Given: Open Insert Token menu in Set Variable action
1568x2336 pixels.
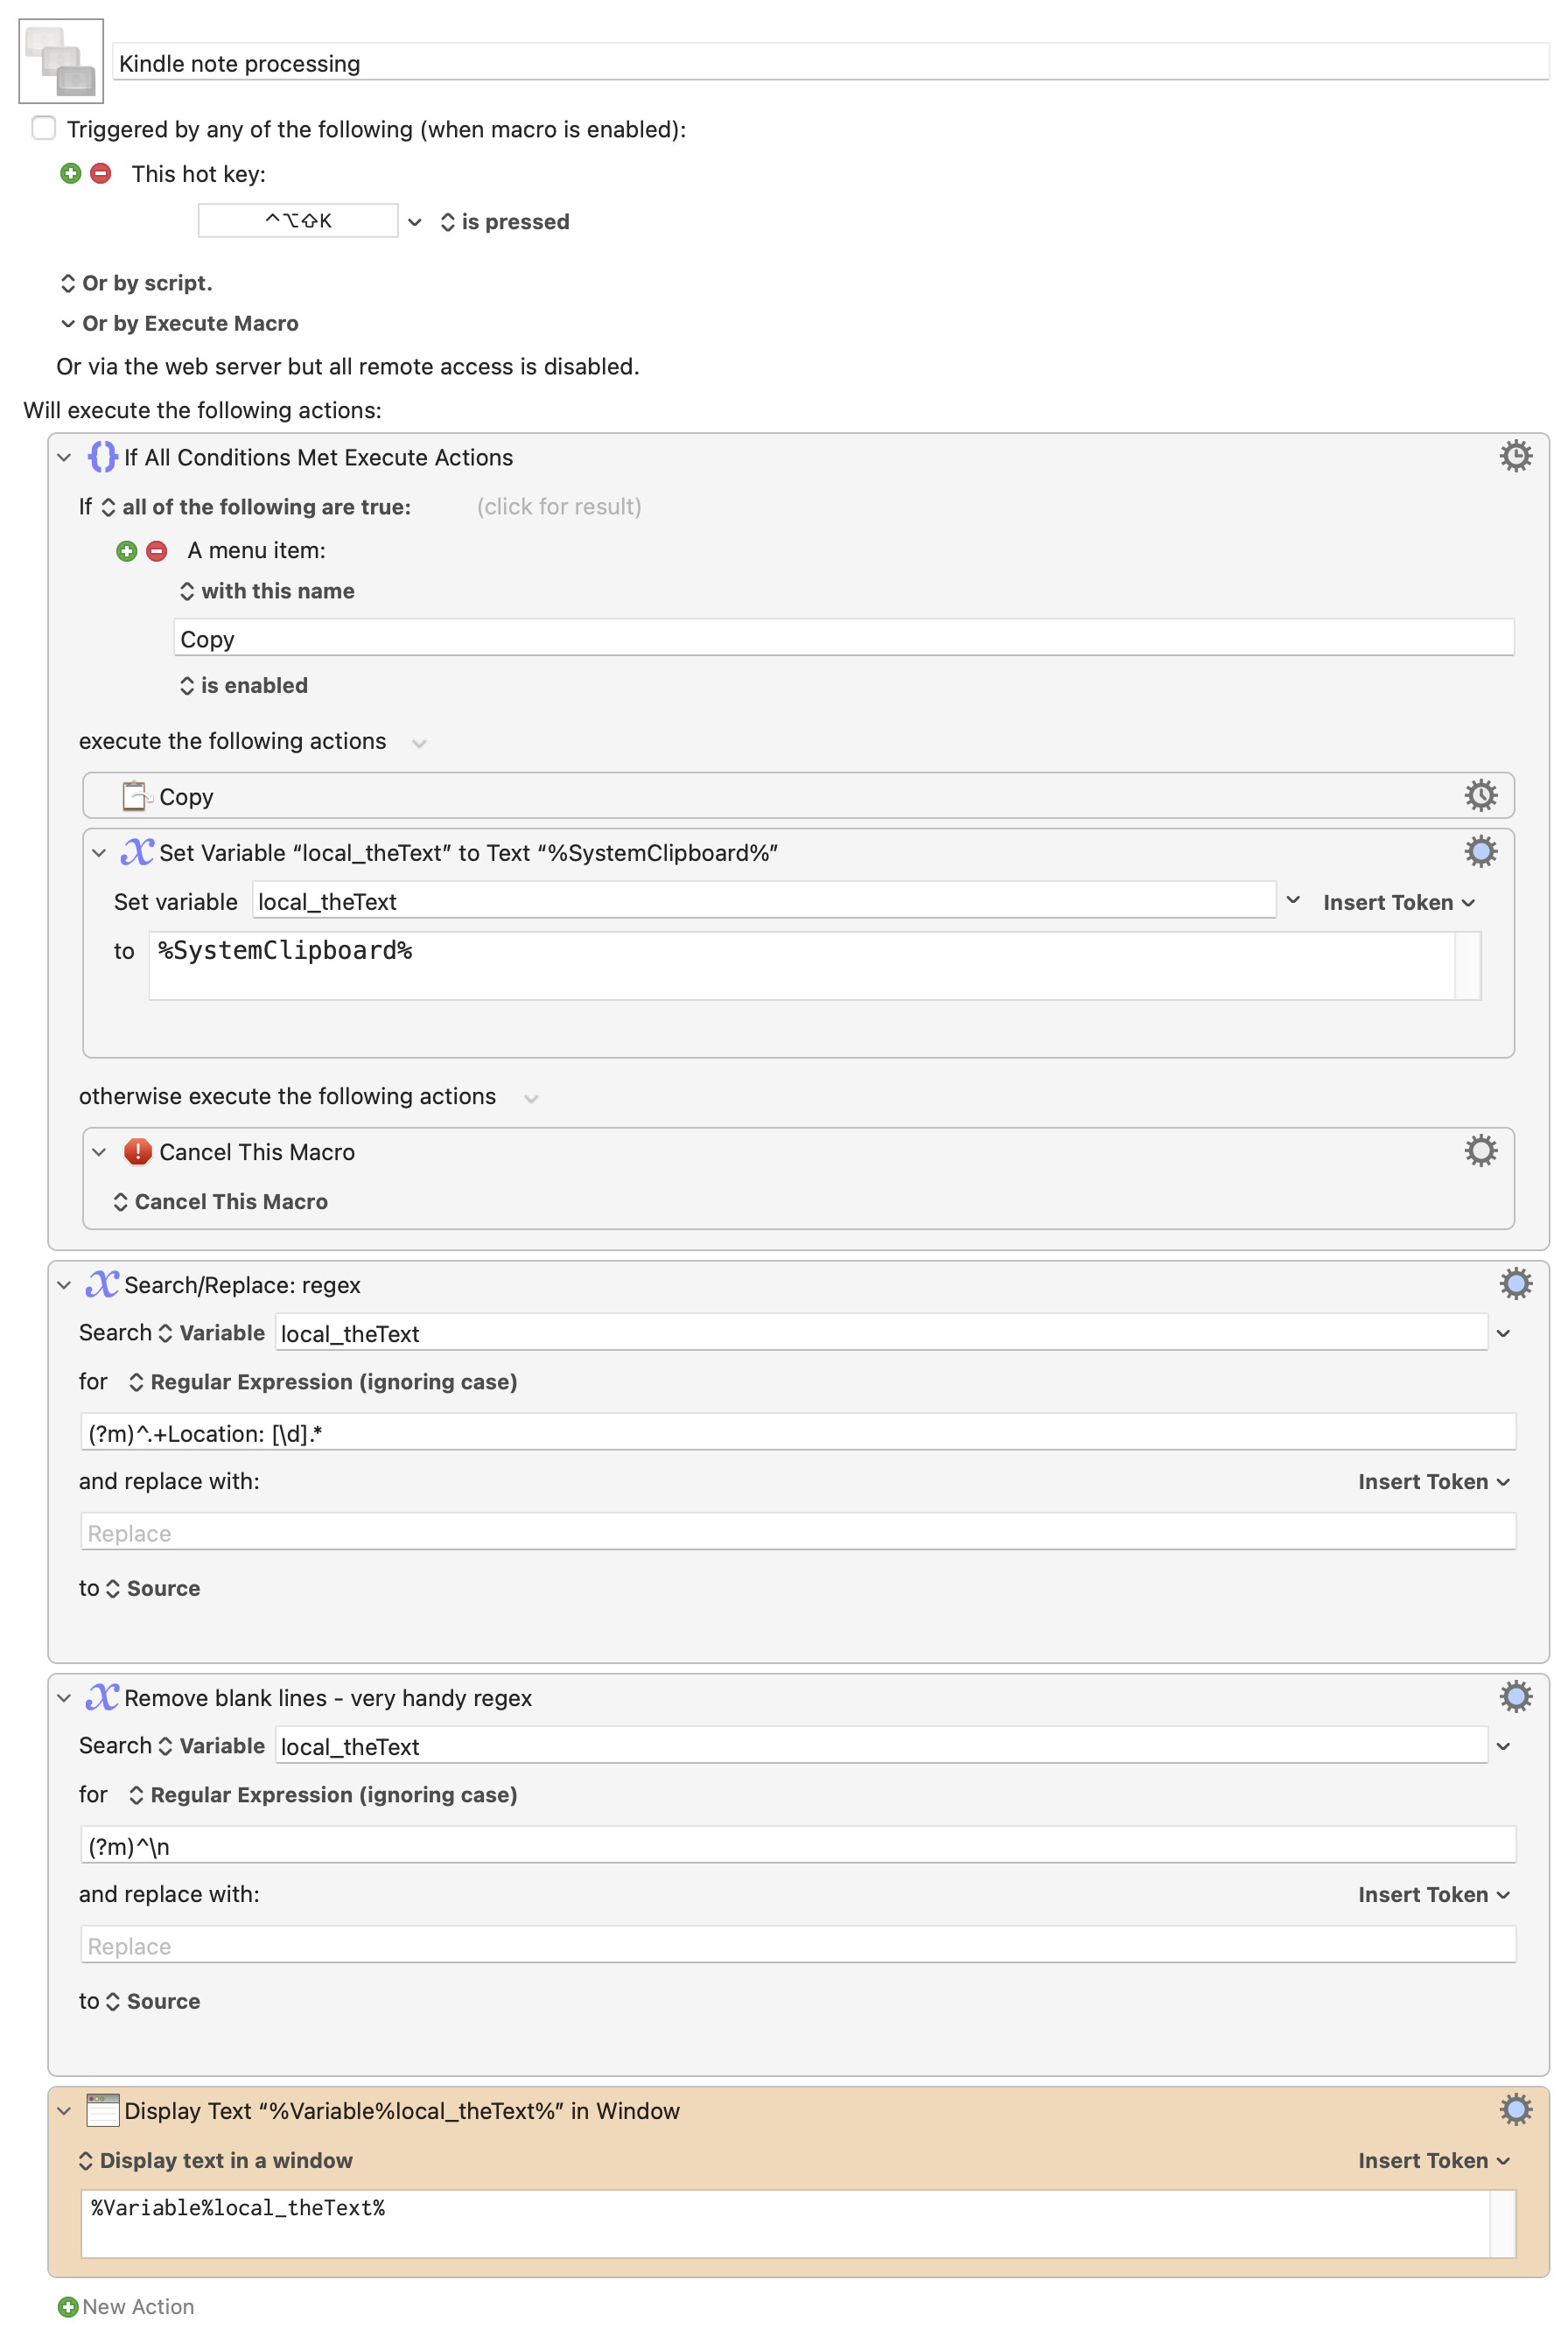Looking at the screenshot, I should point(1398,902).
